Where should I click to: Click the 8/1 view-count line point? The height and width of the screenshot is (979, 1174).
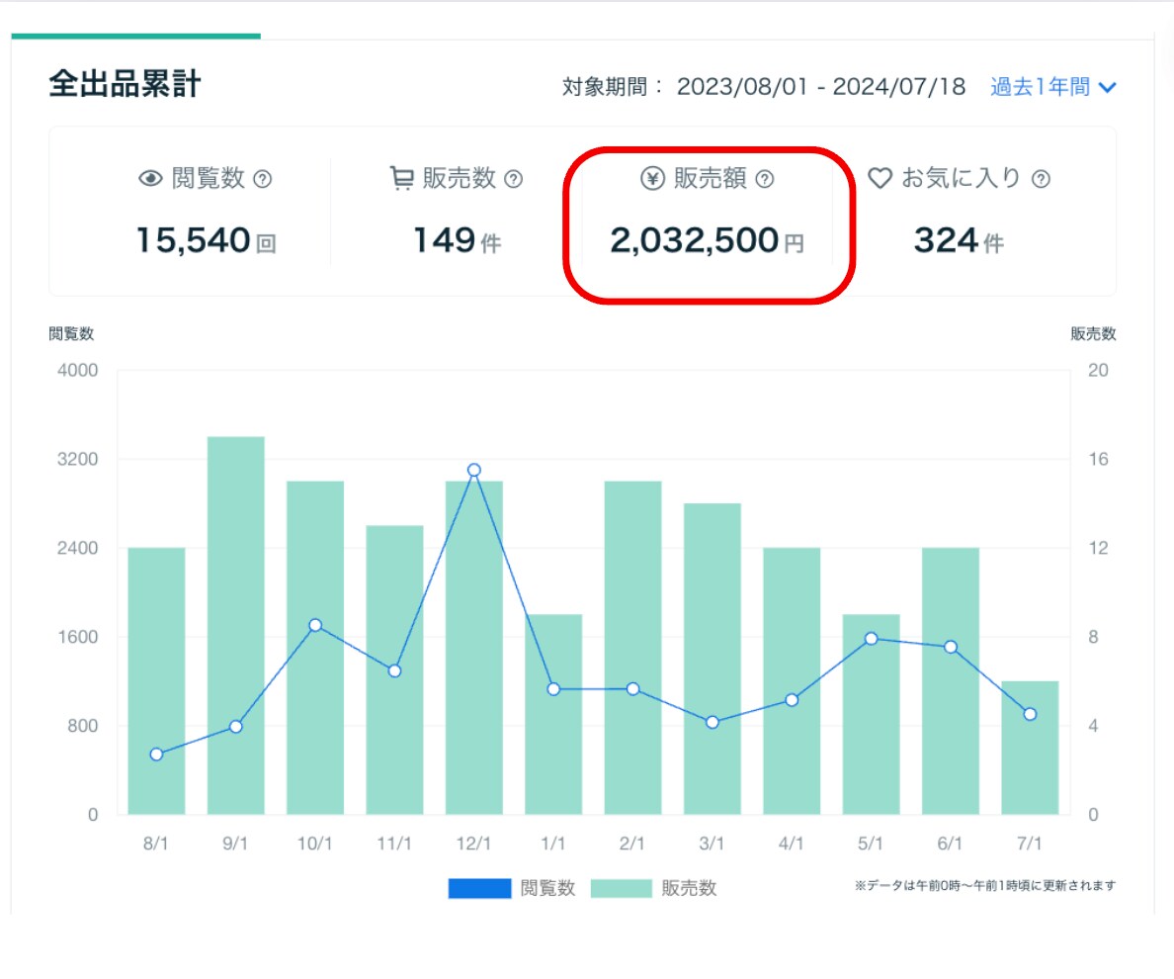pos(156,755)
